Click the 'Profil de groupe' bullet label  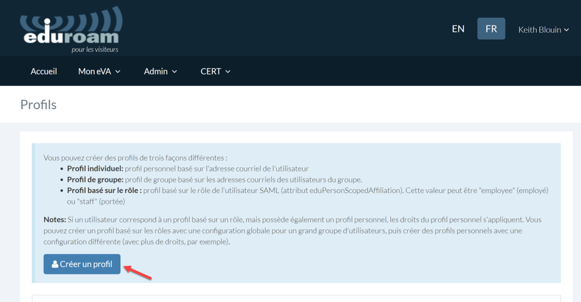(95, 179)
